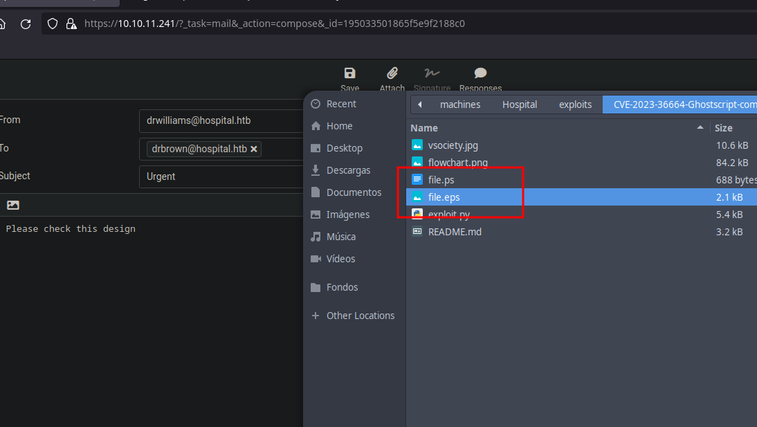Navigate to exploits breadcrumb folder
The height and width of the screenshot is (427, 757).
click(575, 105)
